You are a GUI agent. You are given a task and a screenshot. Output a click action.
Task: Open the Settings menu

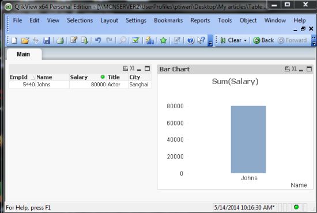pos(136,20)
